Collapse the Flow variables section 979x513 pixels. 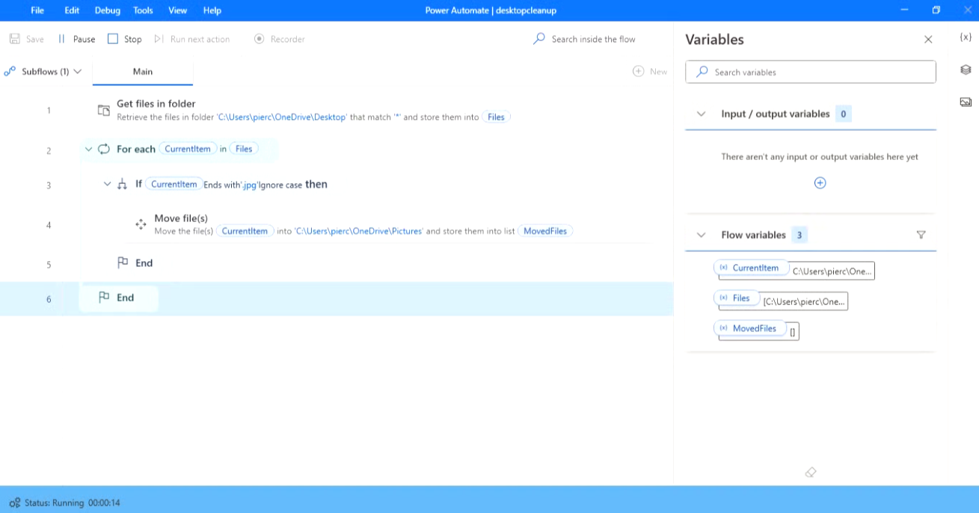coord(701,235)
